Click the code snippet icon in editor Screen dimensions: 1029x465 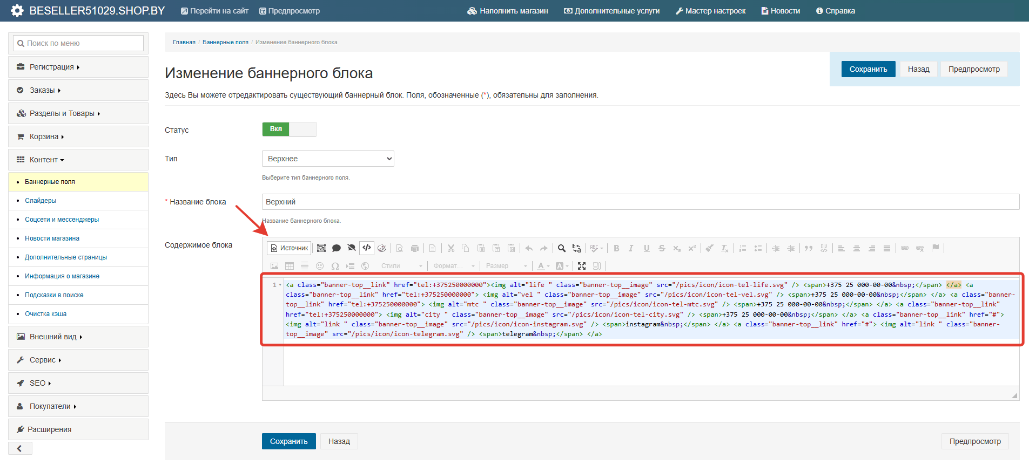(367, 248)
